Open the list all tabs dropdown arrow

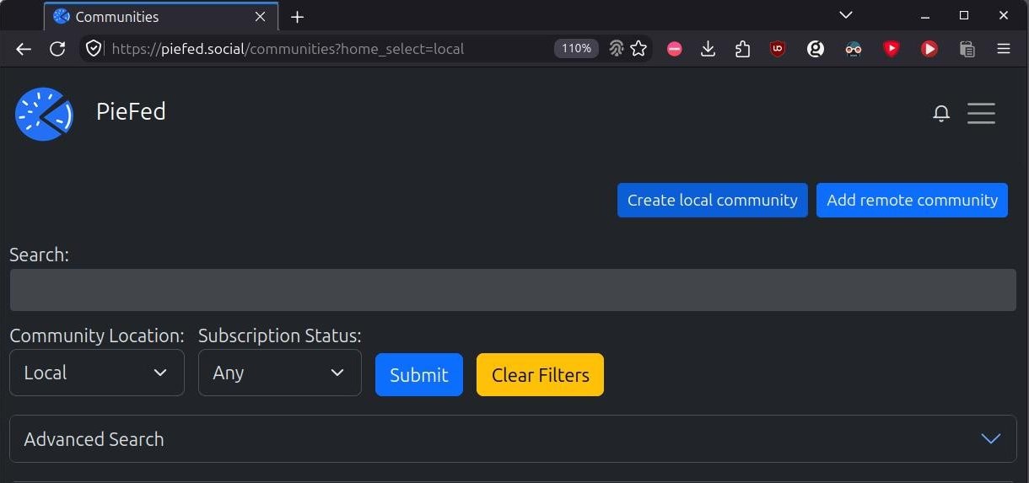click(846, 15)
